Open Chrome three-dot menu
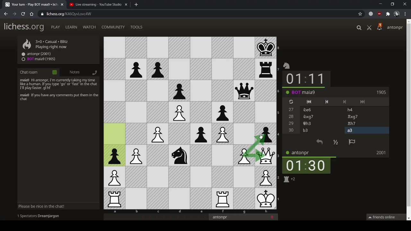The width and height of the screenshot is (411, 231). click(x=405, y=14)
